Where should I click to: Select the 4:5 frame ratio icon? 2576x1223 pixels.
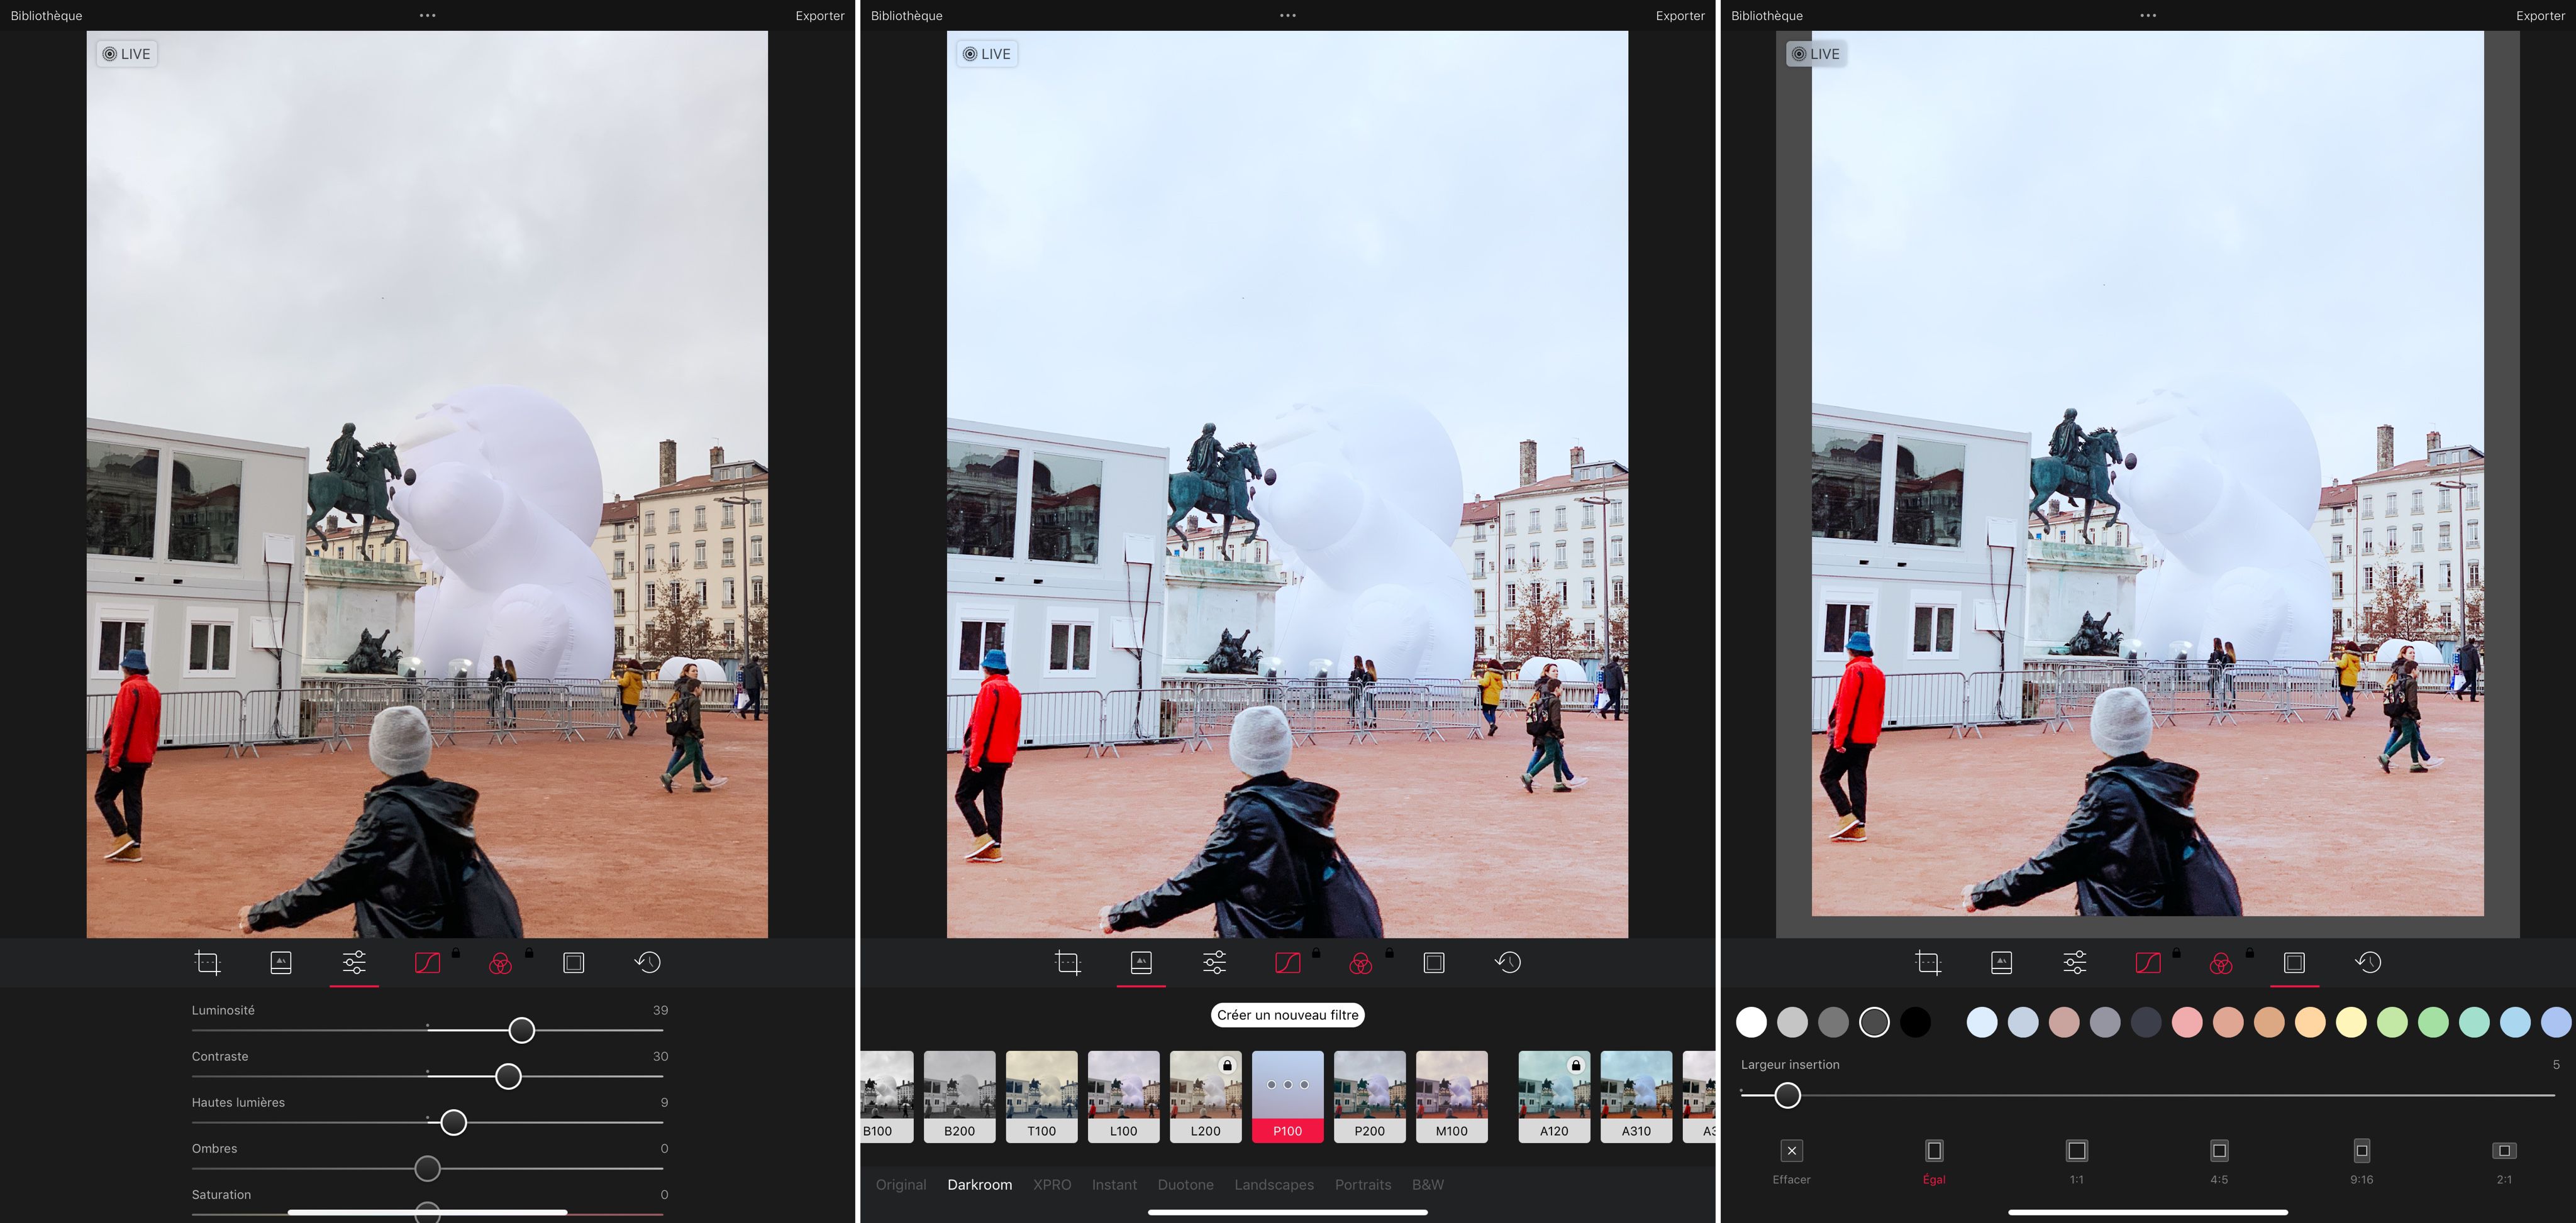[2220, 1152]
